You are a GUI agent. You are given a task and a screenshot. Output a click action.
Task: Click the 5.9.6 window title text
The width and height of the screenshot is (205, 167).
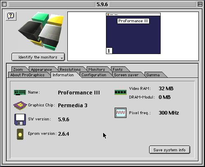click(102, 4)
